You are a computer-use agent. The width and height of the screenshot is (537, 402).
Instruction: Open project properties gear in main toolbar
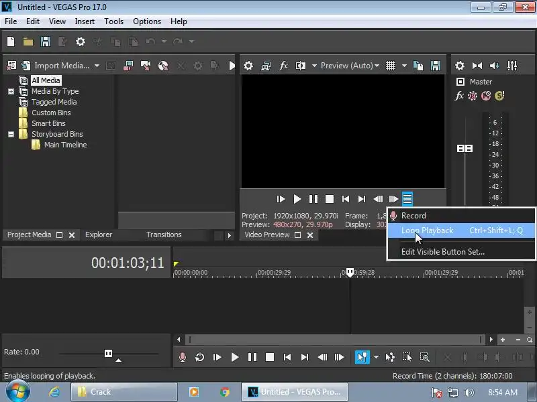(81, 42)
